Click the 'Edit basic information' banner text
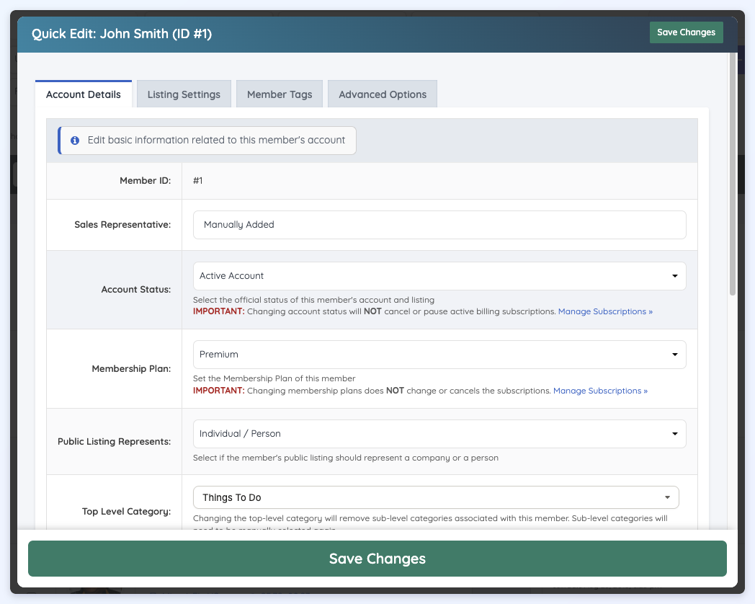Screen dimensions: 755x604 pos(216,140)
